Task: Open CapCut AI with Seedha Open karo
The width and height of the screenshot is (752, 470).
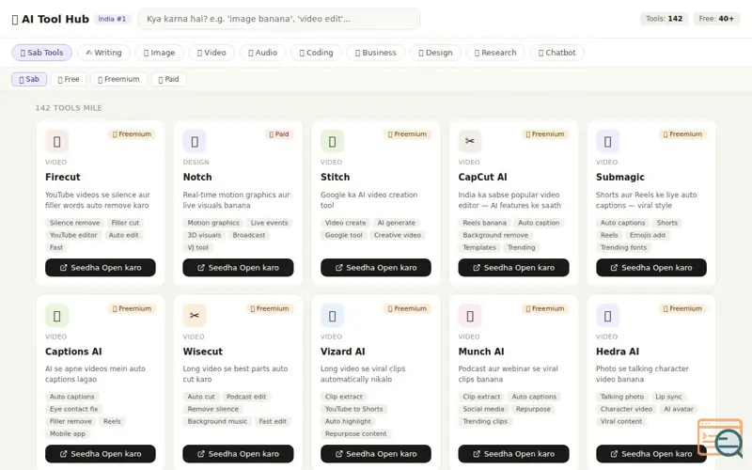Action: click(x=513, y=268)
